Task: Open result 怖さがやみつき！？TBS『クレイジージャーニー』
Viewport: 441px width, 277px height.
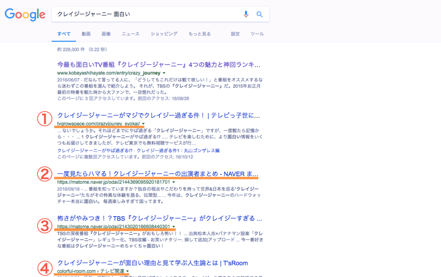Action: coord(159,218)
